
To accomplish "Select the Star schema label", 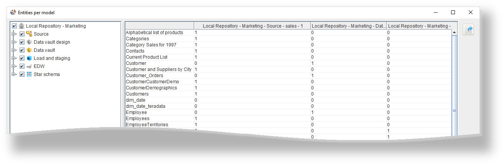I will (47, 74).
